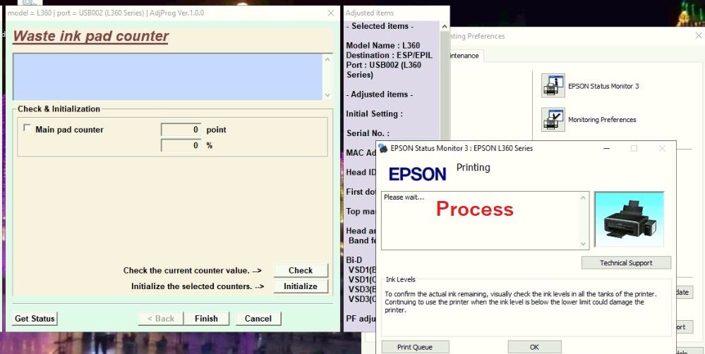Click the Technical Support button
This screenshot has height=354, width=705.
coord(626,263)
